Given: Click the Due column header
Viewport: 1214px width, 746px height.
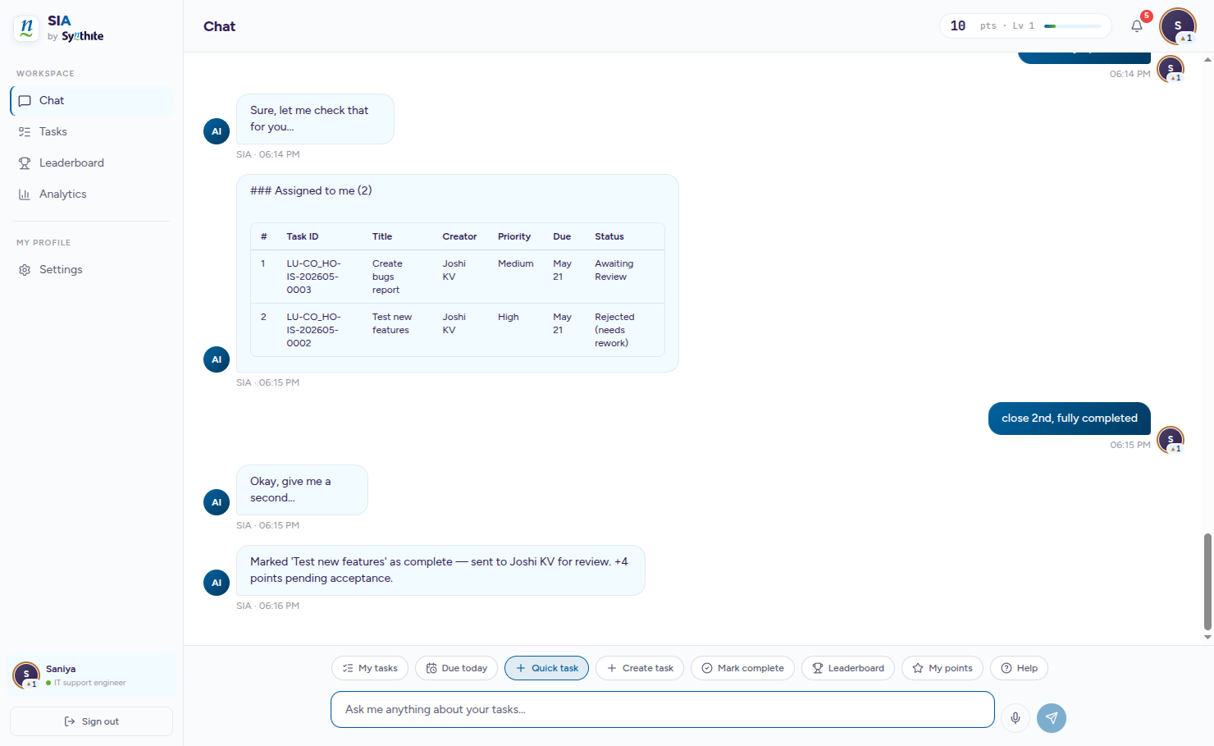Looking at the screenshot, I should (562, 236).
